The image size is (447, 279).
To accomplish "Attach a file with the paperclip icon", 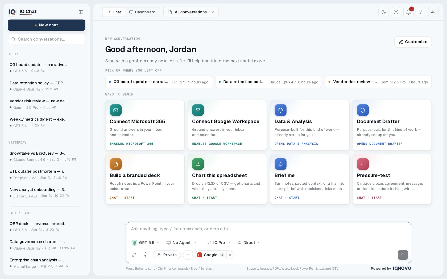I will tap(134, 255).
